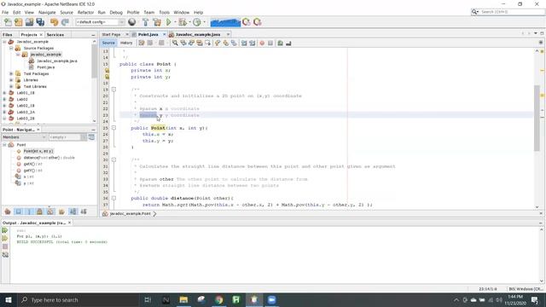Click the New File toolbar icon
This screenshot has height=307, width=546.
pos(8,22)
